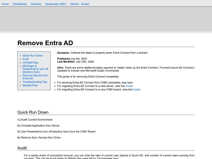
Task: Open MGGraph & PowerShell contents link
Action: coord(35,69)
